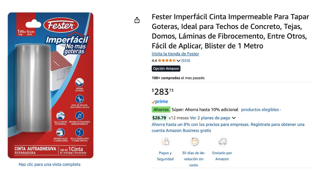Image resolution: width=313 pixels, height=176 pixels.
Task: Click Haz clic para una vista completa
Action: pyautogui.click(x=50, y=164)
